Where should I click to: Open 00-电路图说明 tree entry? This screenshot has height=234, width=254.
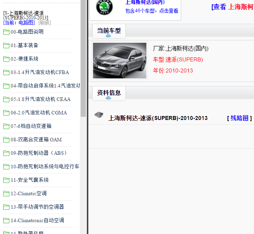tap(27, 32)
